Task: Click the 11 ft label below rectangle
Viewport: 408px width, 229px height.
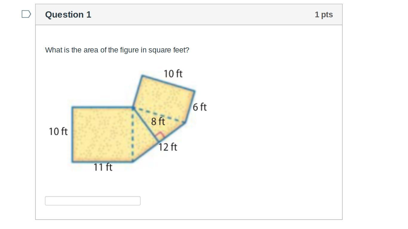Action: click(103, 167)
